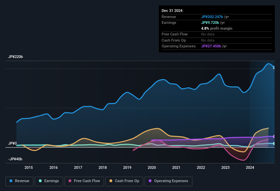Click the Revenue data point marker at Dec 2024
Image resolution: width=280 pixels, height=191 pixels.
tap(274, 68)
